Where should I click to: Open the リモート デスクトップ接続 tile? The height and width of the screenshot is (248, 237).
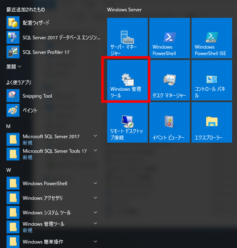[127, 122]
